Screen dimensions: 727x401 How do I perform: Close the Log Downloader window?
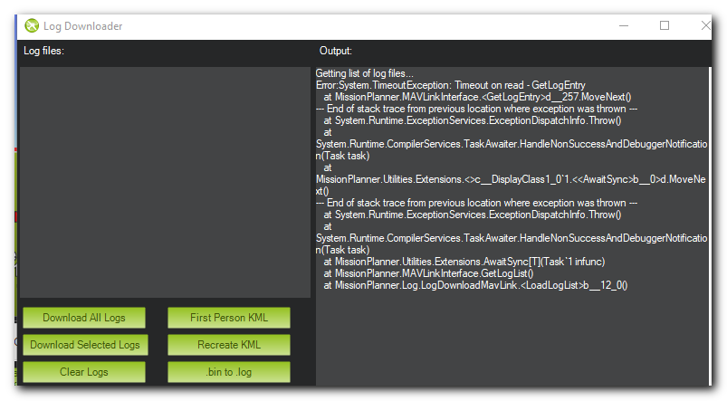[705, 25]
